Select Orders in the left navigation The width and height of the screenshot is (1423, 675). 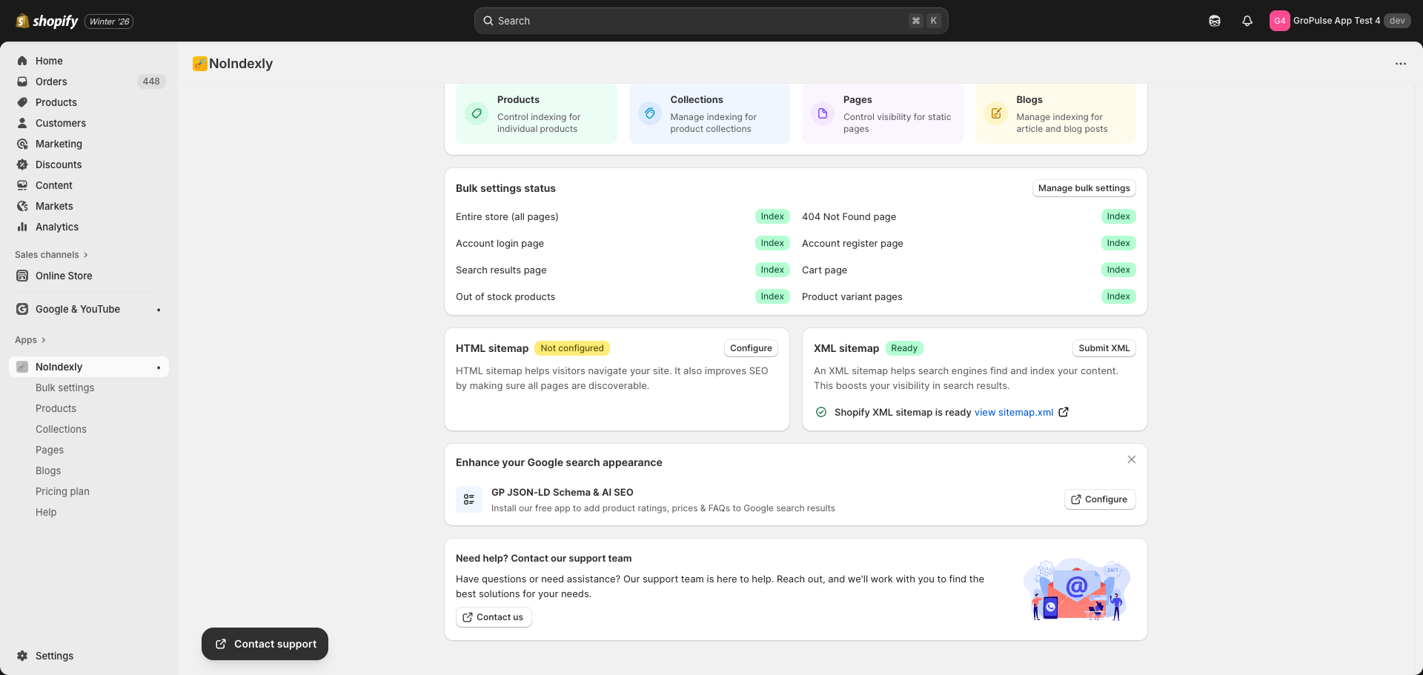pos(51,82)
